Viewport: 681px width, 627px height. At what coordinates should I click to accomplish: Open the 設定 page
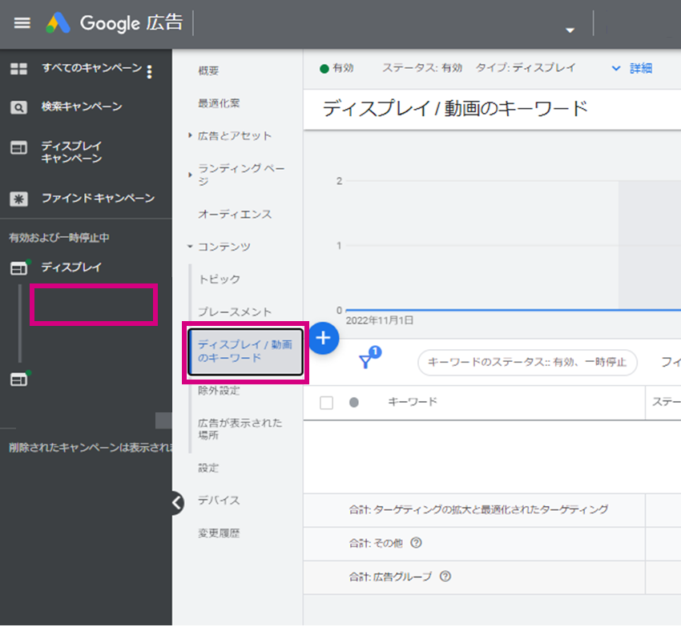[x=208, y=468]
